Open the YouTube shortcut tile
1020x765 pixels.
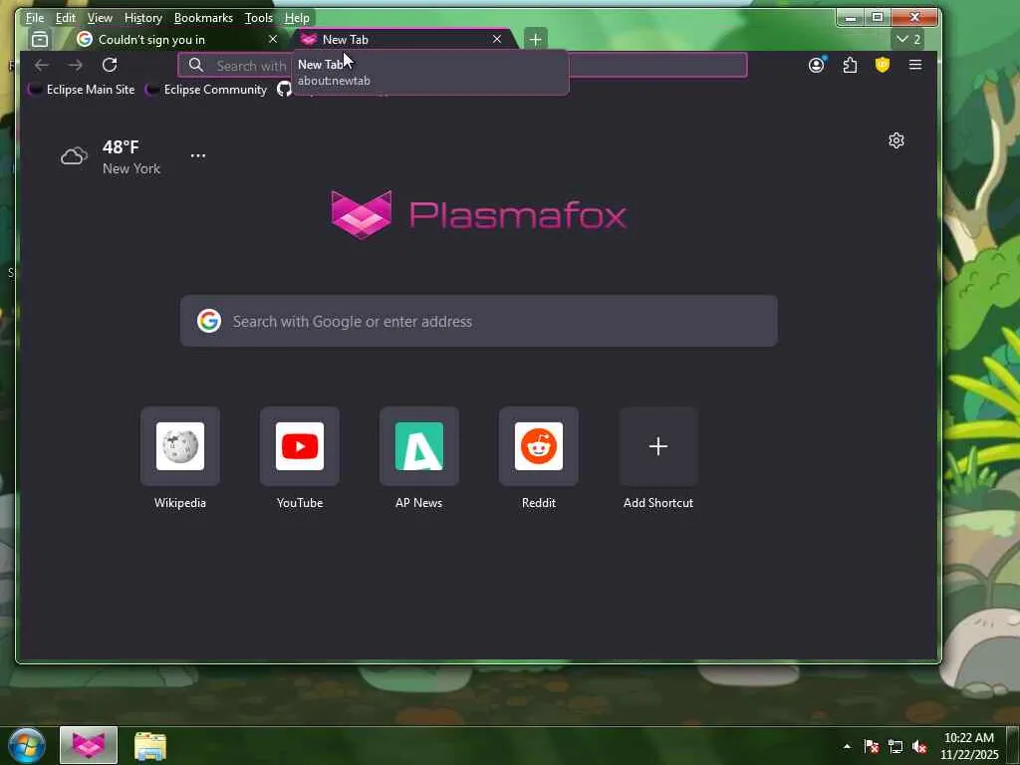tap(300, 446)
